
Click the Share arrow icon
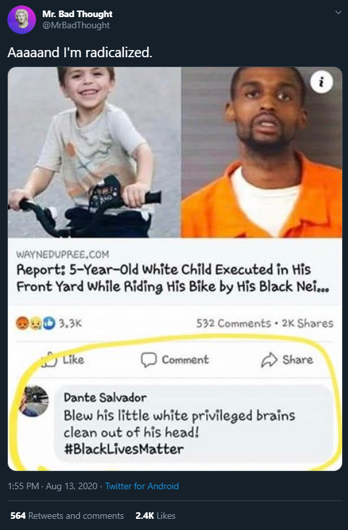pos(269,360)
